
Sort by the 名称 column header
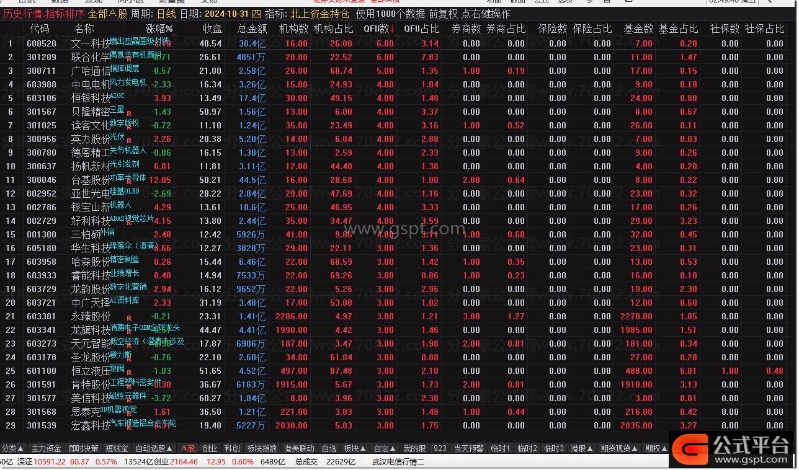84,29
